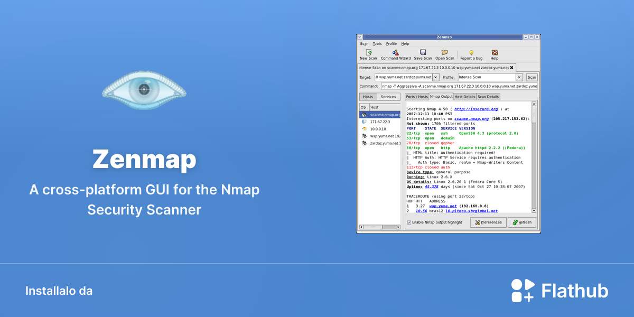Click the 113/tcp closed auth line
Viewport: 634px width, 317px height.
point(428,167)
